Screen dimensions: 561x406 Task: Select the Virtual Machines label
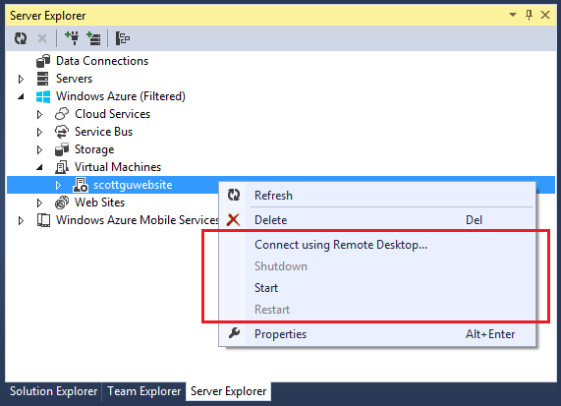tap(118, 167)
